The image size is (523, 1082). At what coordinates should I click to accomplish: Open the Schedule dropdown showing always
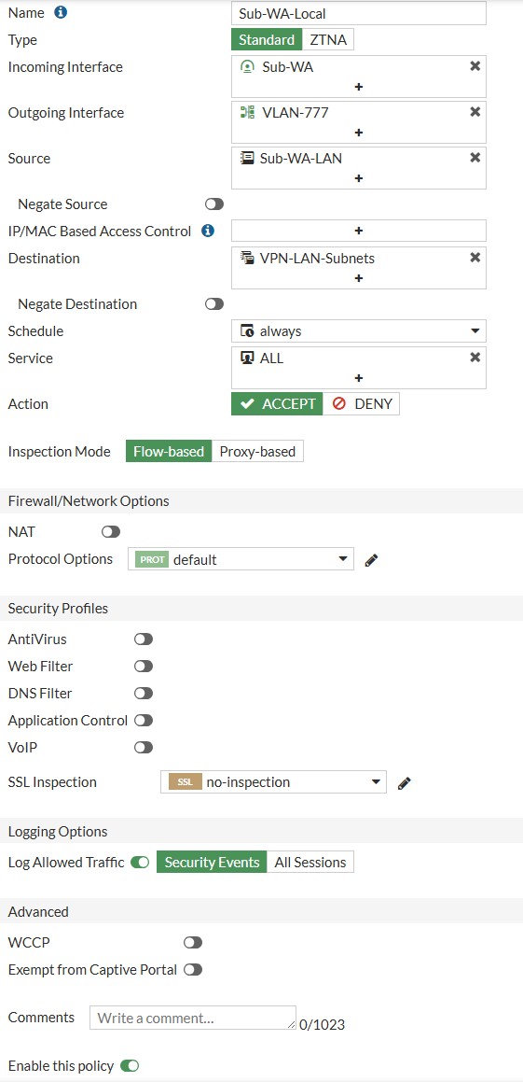click(x=358, y=331)
